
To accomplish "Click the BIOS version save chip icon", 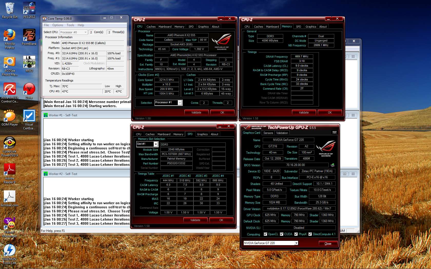I will (x=332, y=165).
